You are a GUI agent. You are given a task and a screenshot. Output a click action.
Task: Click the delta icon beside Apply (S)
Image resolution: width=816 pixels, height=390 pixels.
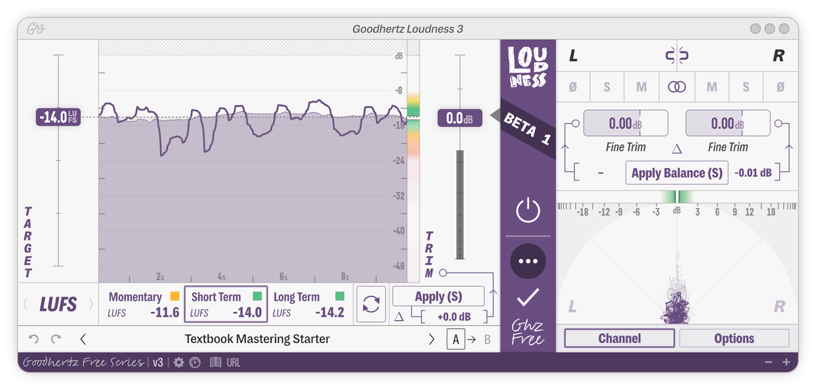tap(399, 317)
